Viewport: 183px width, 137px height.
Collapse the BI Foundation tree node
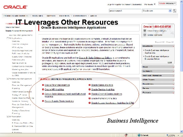(8, 116)
